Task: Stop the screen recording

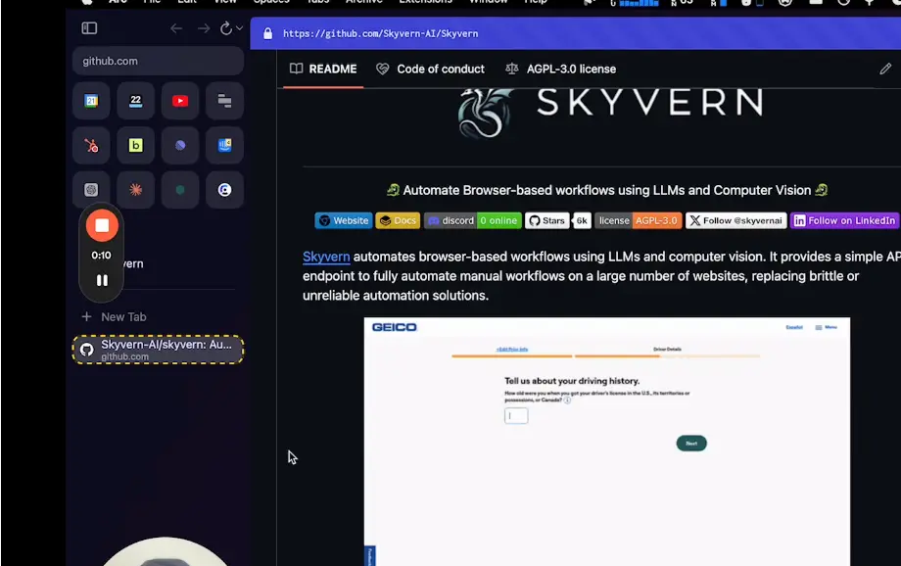Action: click(x=102, y=225)
